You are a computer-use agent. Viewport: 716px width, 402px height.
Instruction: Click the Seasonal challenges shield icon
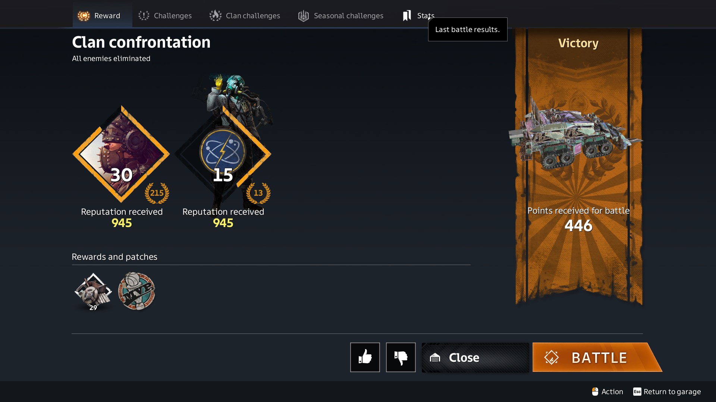click(x=304, y=16)
